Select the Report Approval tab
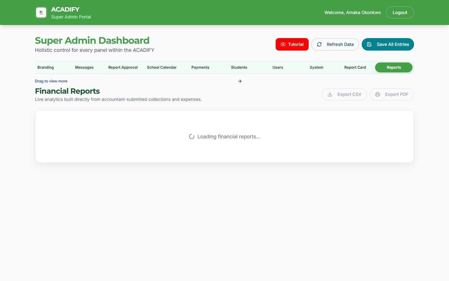 123,67
